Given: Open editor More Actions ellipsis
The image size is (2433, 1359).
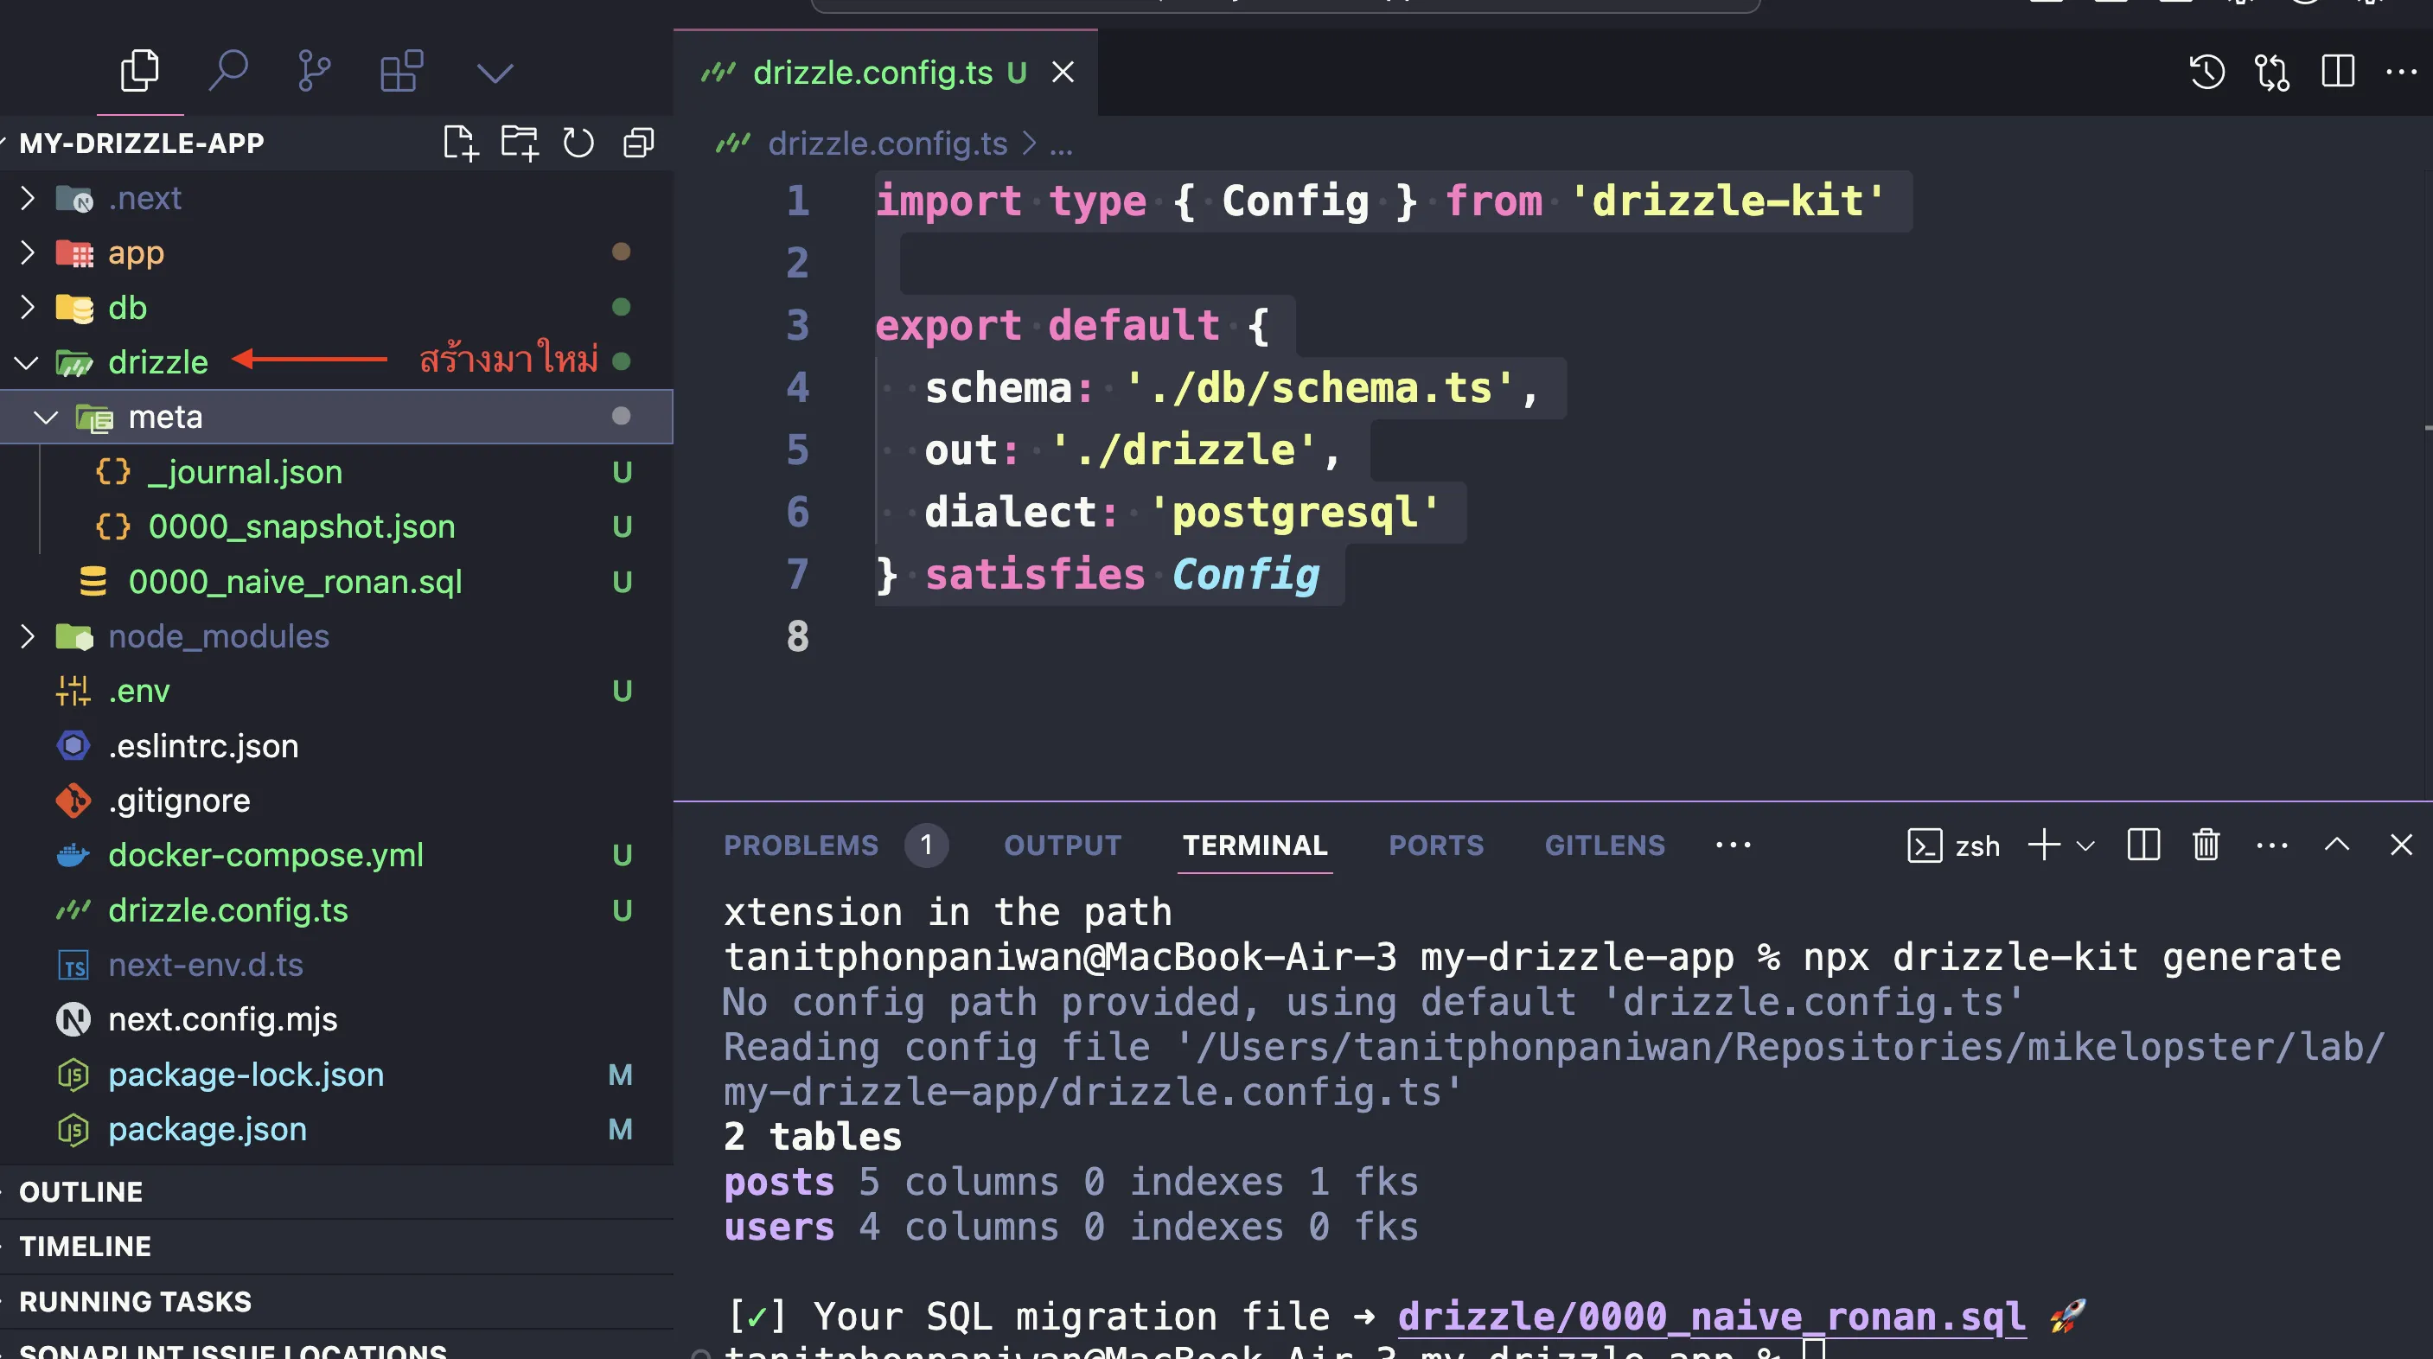Looking at the screenshot, I should click(x=2401, y=72).
